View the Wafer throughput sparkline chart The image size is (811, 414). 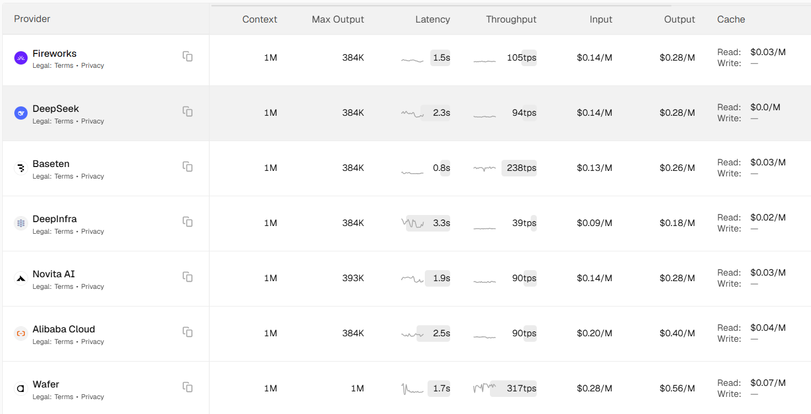click(x=484, y=388)
